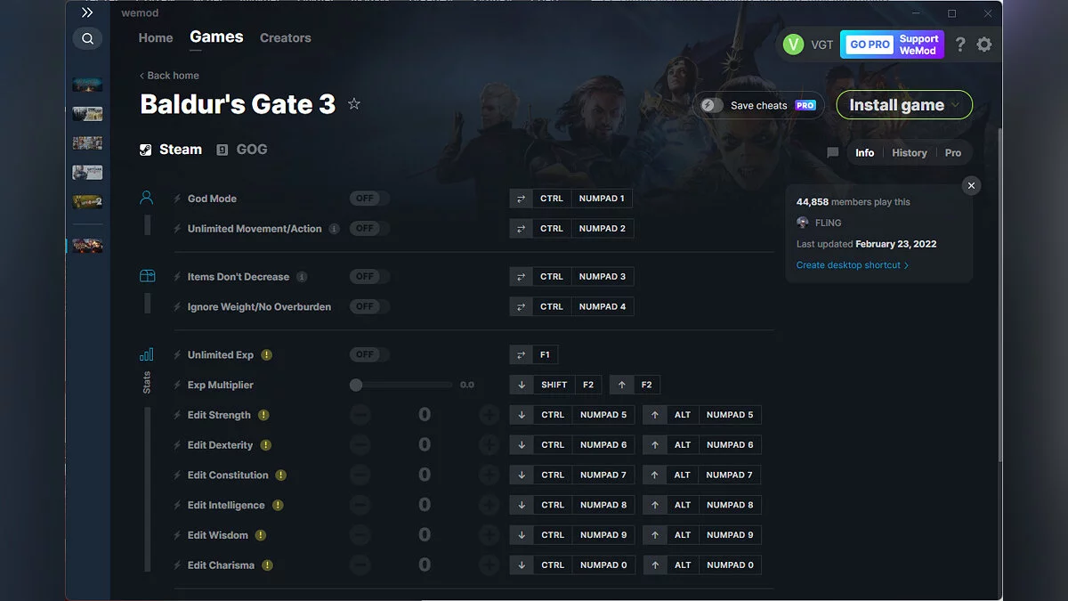The width and height of the screenshot is (1068, 601).
Task: Click the player category icon beside God Mode
Action: (147, 199)
